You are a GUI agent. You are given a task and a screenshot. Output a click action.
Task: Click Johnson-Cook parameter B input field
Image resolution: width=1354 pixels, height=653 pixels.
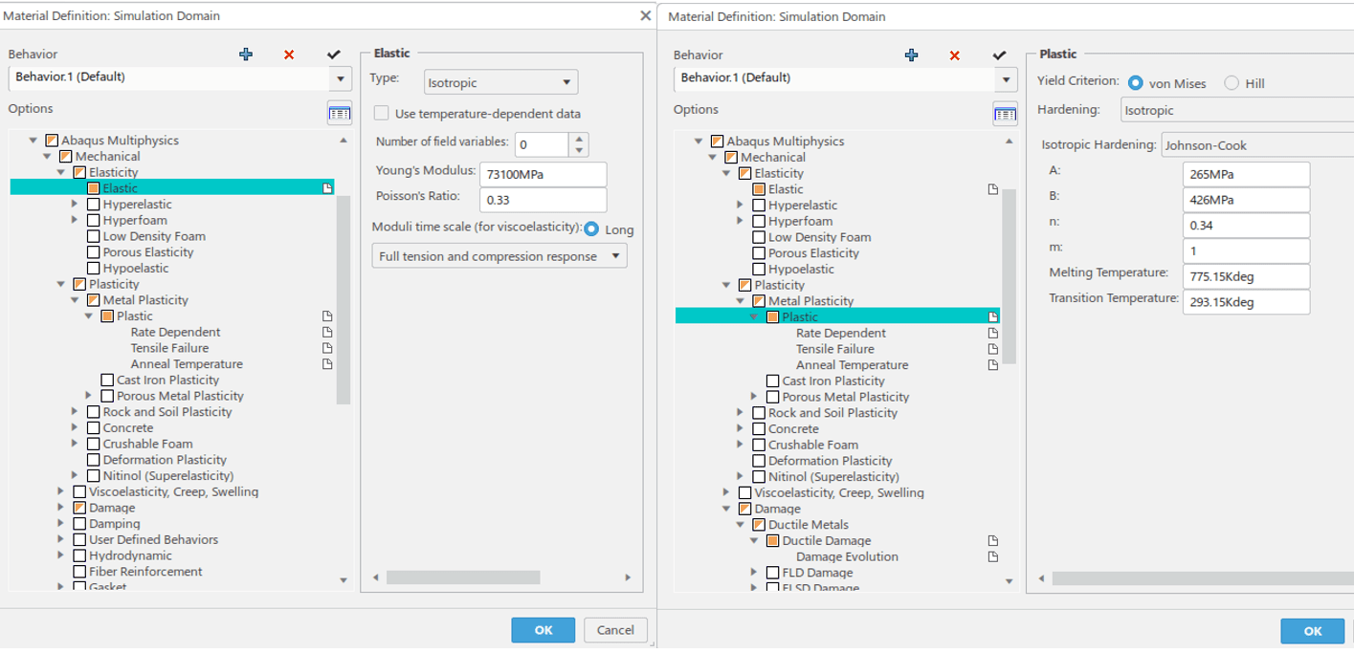coord(1246,200)
